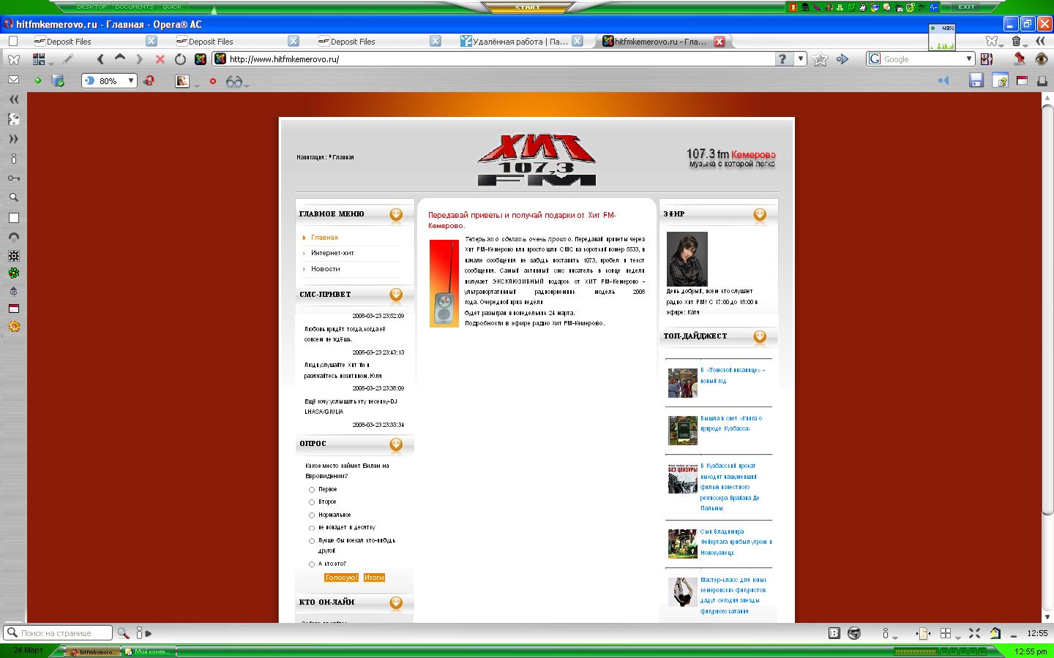Screen dimensions: 1054x658
Task: Click the Opera butterfly icon beside the toolbar
Action: click(x=13, y=59)
